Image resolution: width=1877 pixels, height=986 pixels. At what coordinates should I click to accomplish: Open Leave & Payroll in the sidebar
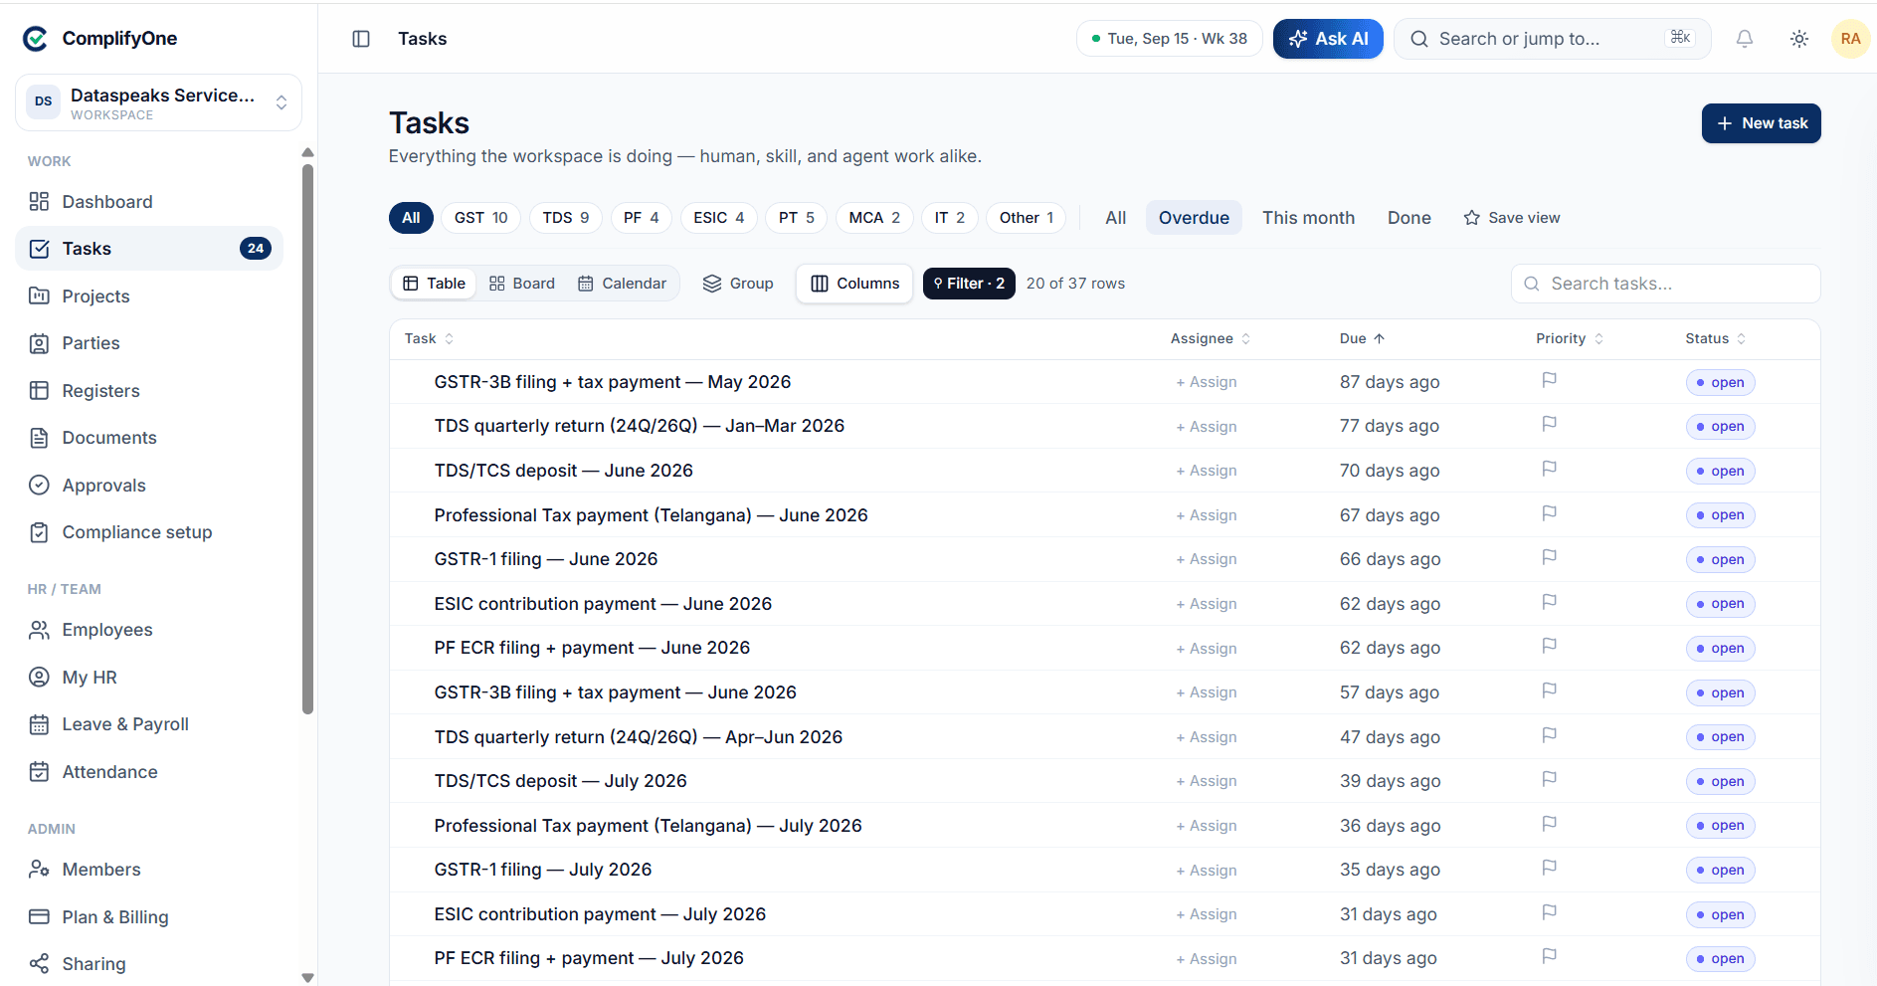[x=149, y=724]
